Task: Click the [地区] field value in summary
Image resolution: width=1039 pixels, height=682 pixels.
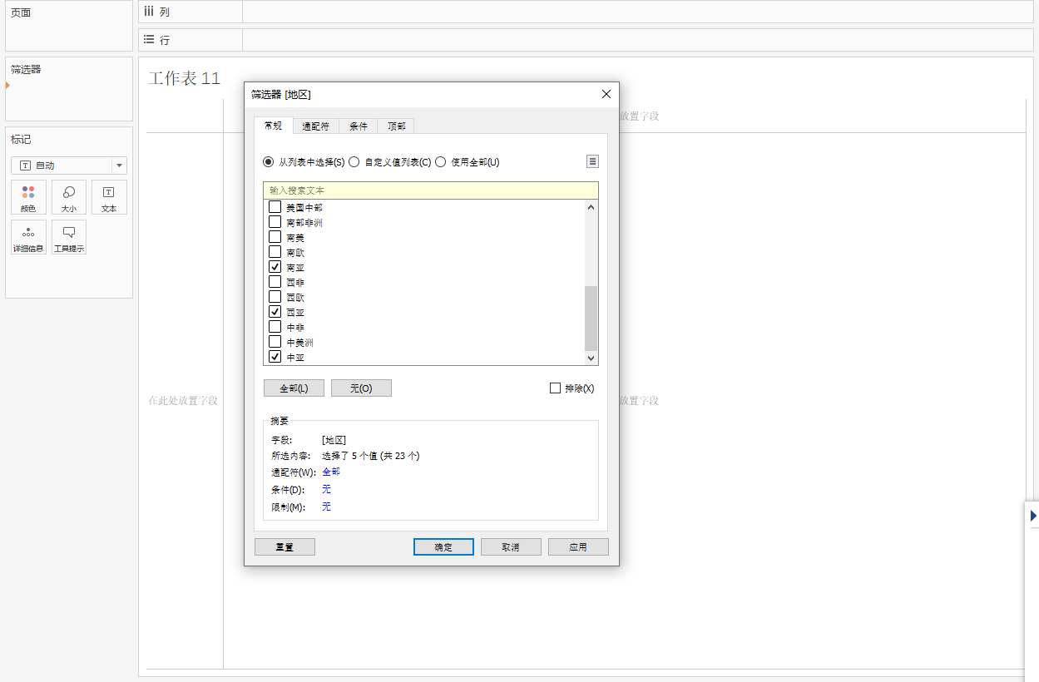Action: 334,440
